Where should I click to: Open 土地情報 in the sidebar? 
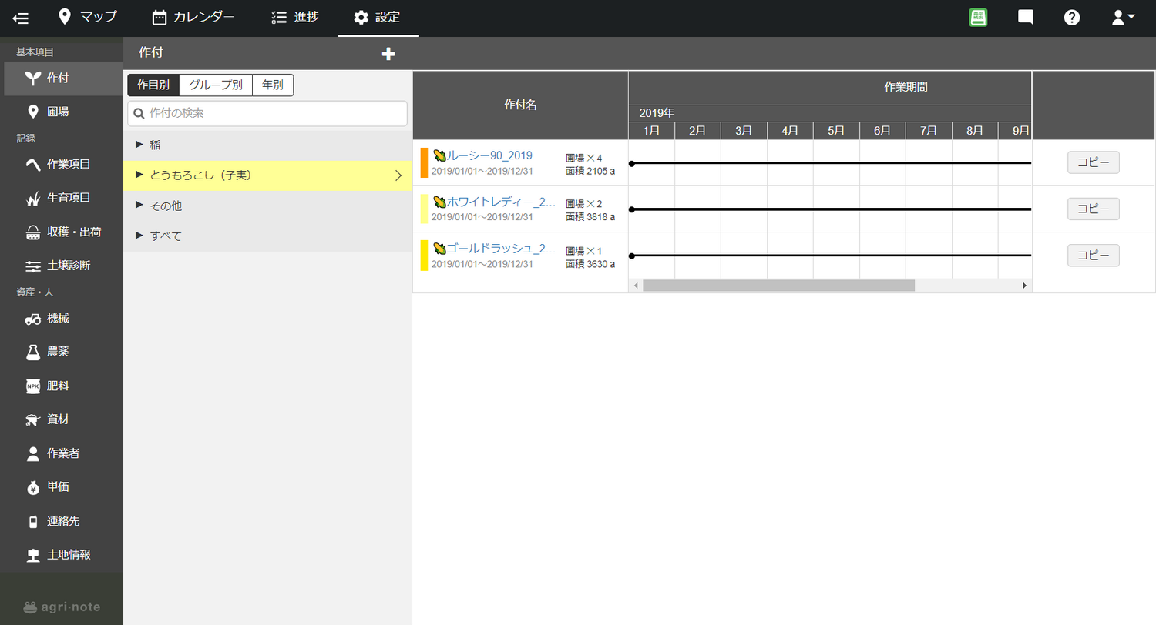(62, 555)
